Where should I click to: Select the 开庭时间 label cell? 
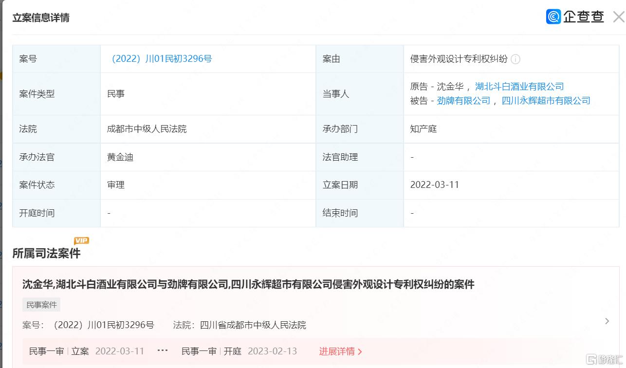point(56,213)
